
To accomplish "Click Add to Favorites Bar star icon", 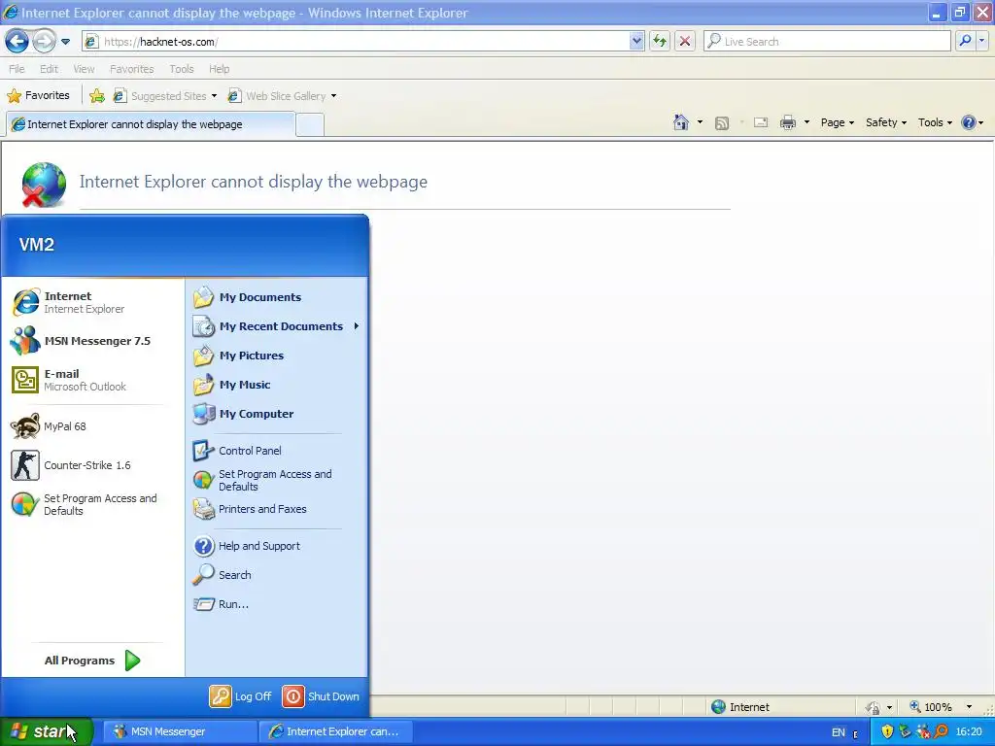I will point(97,96).
